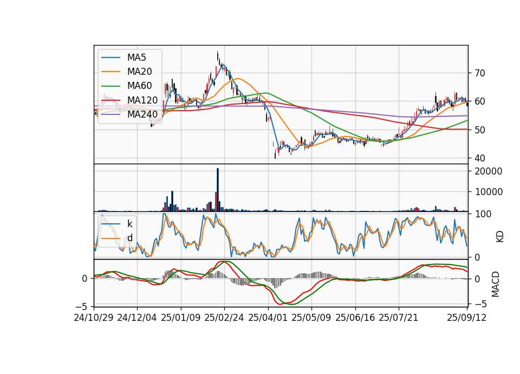This screenshot has width=520, height=374.
Task: Click the MA20 legend label
Action: click(139, 72)
